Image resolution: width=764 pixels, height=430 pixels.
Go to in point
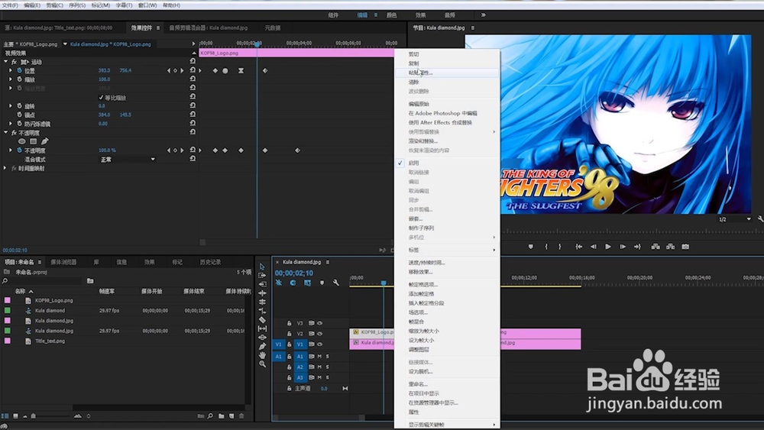[x=578, y=247]
